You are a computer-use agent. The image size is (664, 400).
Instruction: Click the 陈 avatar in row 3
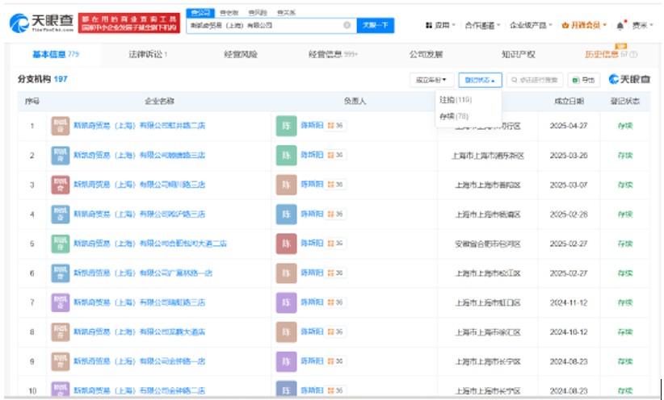coord(286,185)
